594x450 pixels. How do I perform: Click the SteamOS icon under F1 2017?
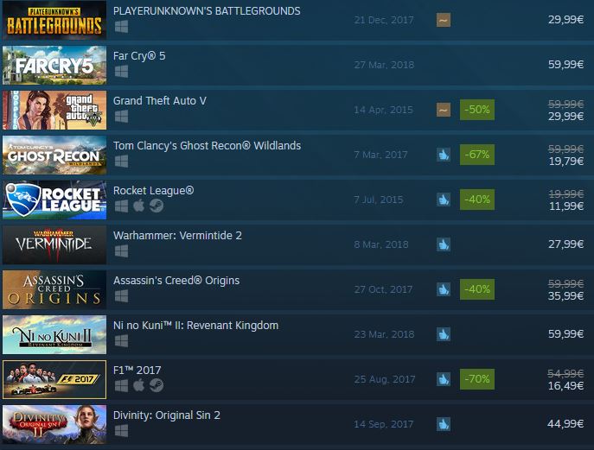click(156, 385)
